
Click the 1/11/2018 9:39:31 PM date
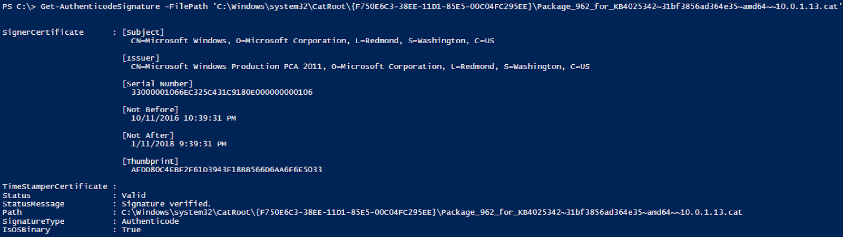coord(178,144)
